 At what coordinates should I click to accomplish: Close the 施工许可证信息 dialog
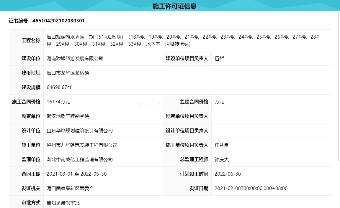pos(331,6)
